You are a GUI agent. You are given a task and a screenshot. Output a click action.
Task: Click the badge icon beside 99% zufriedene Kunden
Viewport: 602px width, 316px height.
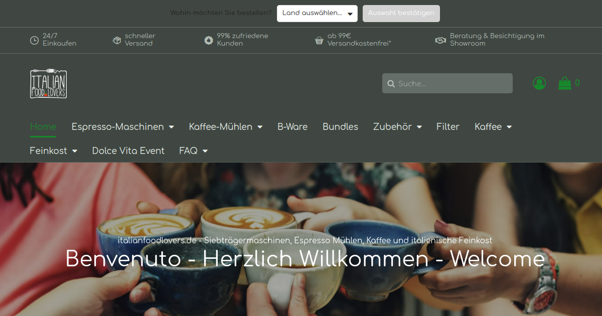point(209,40)
